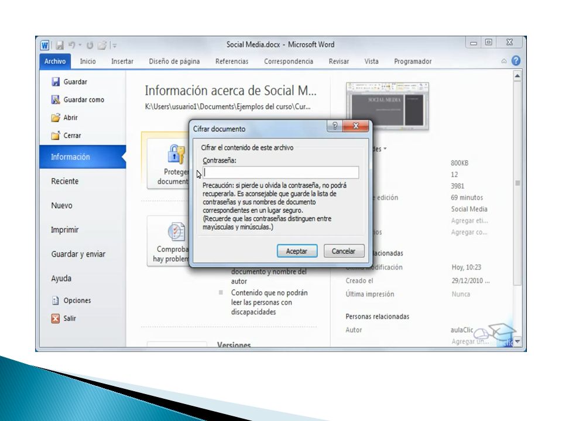The width and height of the screenshot is (562, 421).
Task: Open the Undo history dropdown arrow
Action: click(x=80, y=45)
